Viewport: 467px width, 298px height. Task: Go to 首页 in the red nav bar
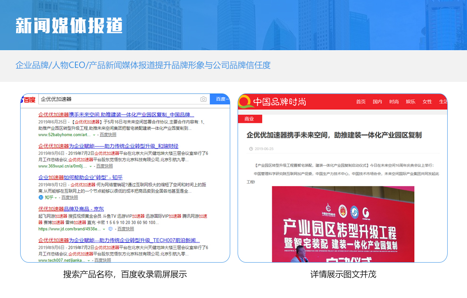click(361, 102)
